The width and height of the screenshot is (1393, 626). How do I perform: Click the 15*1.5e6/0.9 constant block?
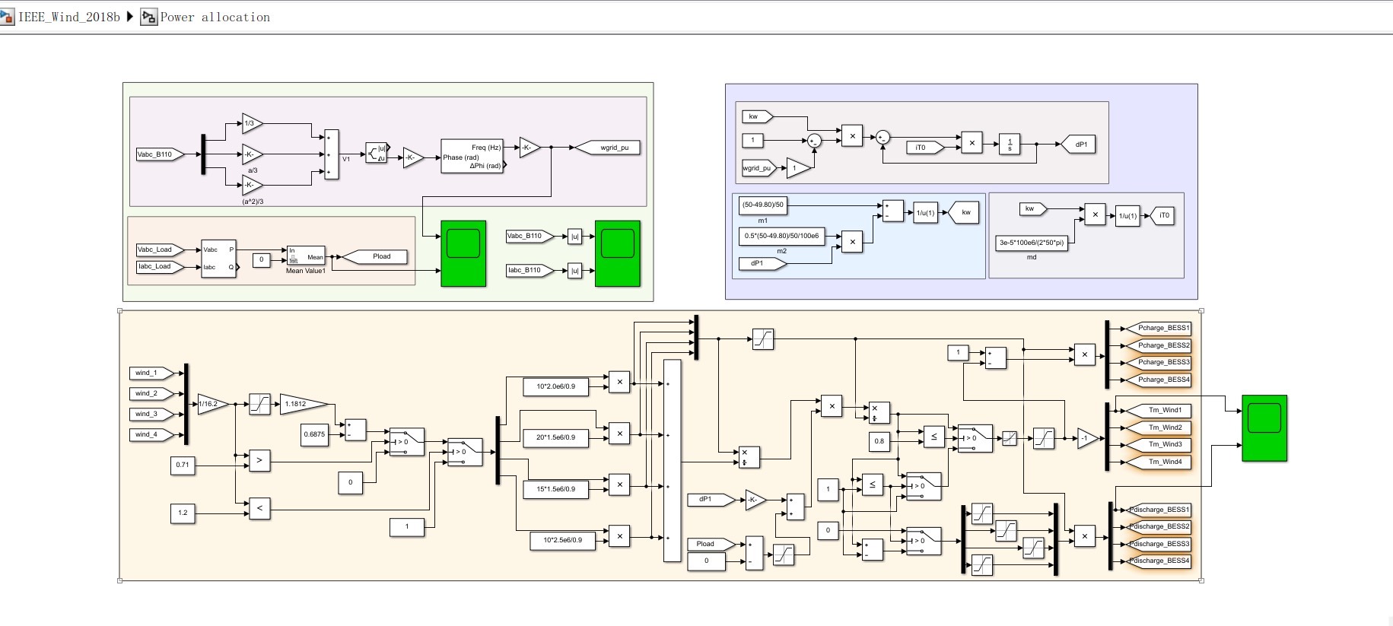556,489
